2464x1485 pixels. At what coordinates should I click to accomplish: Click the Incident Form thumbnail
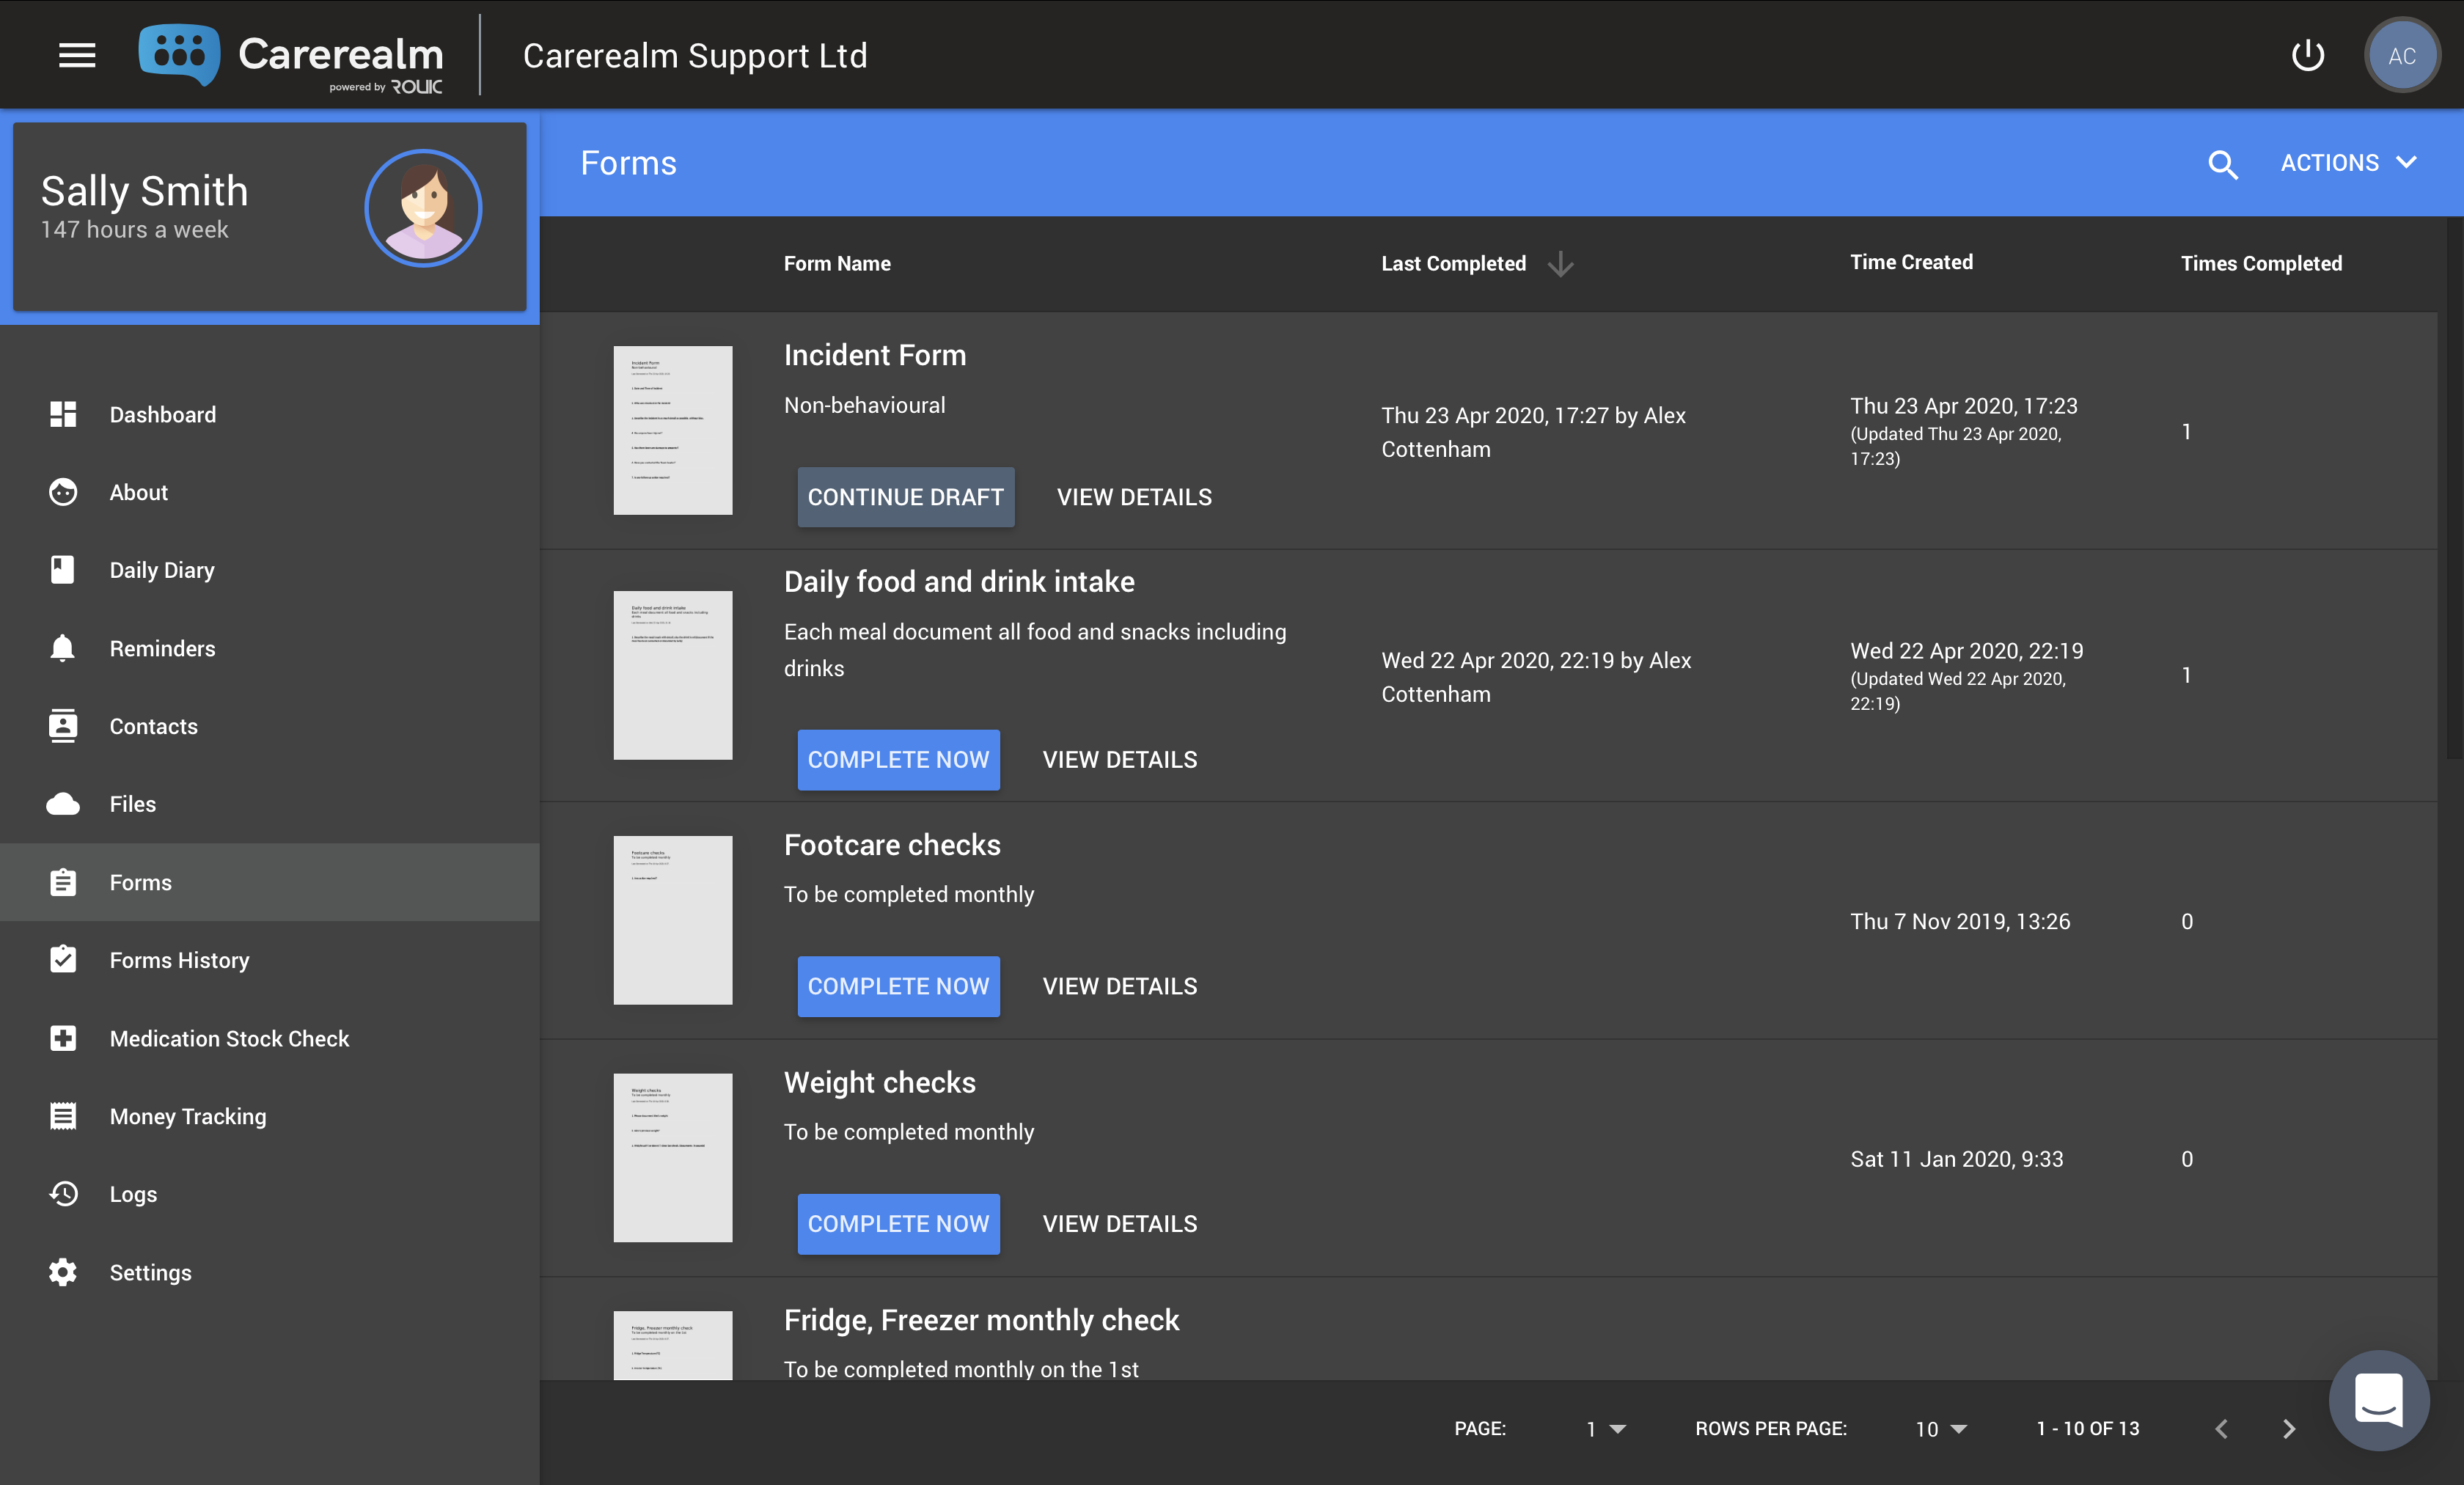(672, 430)
